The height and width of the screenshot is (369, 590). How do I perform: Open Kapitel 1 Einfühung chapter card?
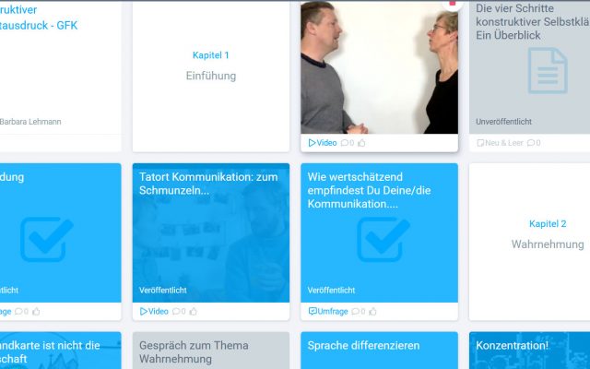[211, 76]
